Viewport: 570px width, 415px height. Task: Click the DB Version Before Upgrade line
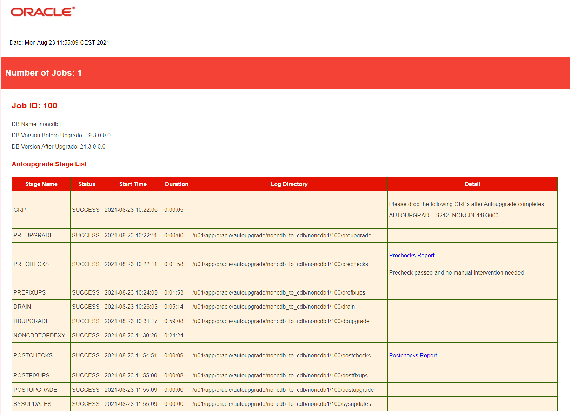(x=61, y=135)
